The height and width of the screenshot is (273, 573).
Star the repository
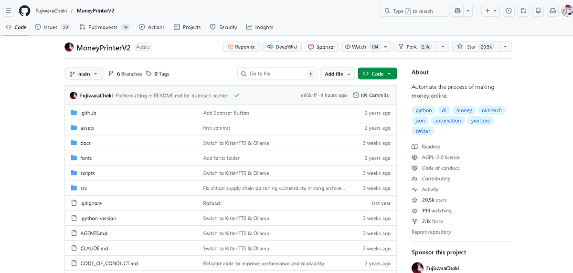475,47
